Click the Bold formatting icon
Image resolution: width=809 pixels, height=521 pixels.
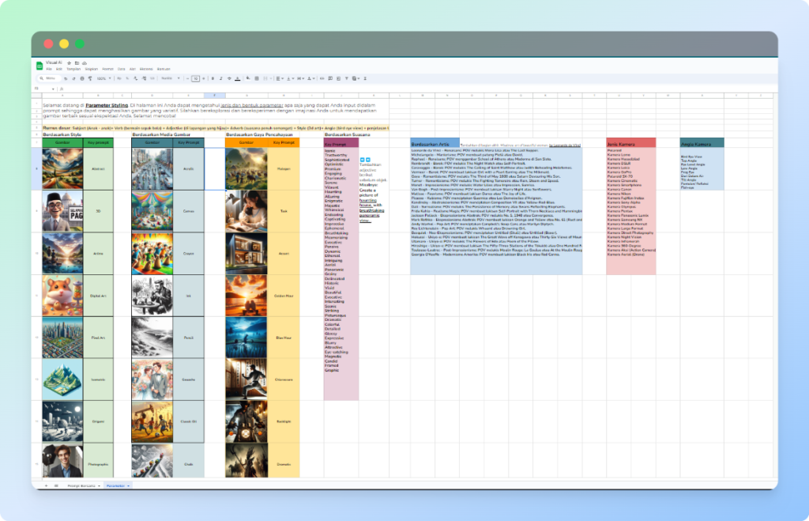point(213,78)
